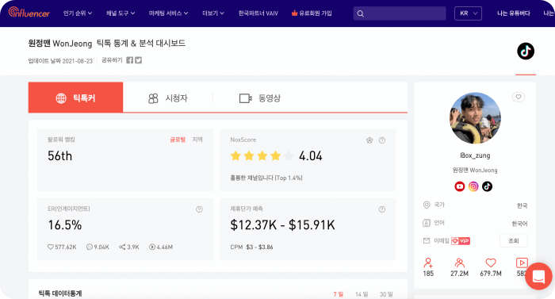Click the favorite heart button on profile
555x299 pixels.
click(x=519, y=97)
